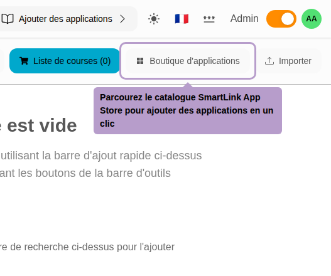Change language via the French flag
This screenshot has height=276, width=331.
[x=182, y=19]
